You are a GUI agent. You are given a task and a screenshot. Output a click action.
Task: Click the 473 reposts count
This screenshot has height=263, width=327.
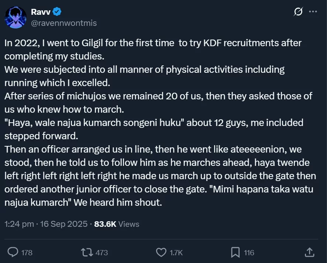tap(101, 253)
